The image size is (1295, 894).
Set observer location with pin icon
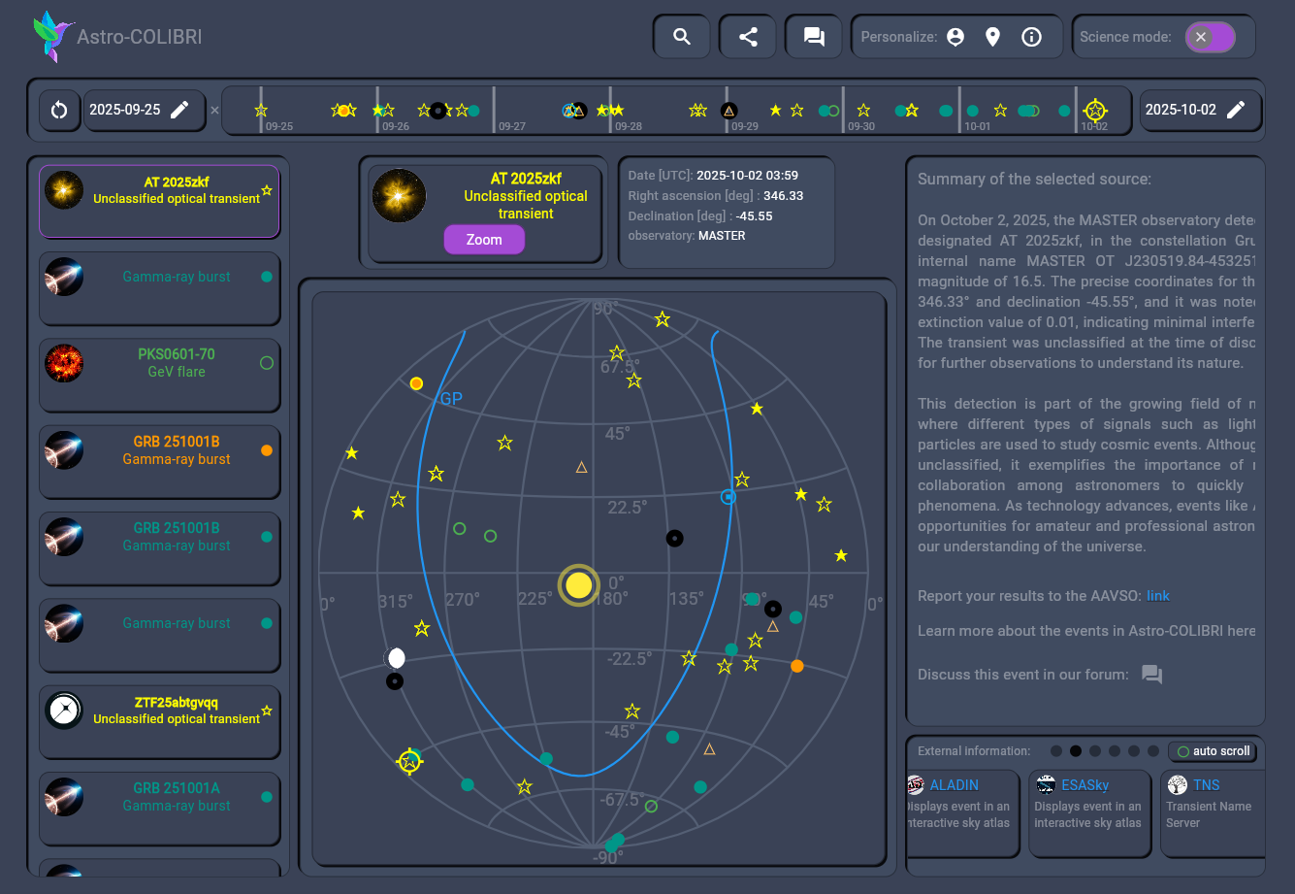point(992,37)
